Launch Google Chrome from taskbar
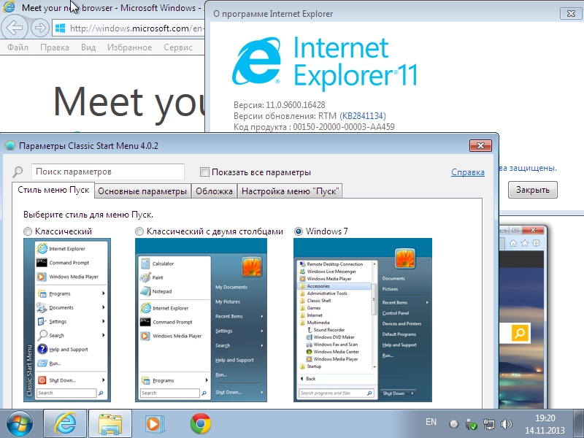Screen dimensions: 584x438 [x=200, y=424]
